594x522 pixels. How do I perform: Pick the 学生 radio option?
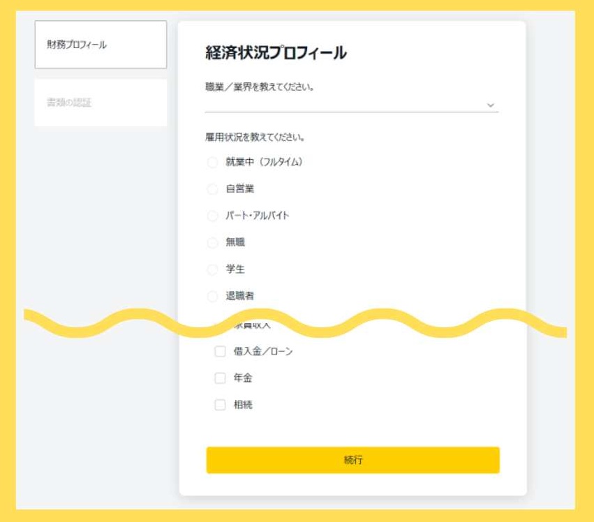click(211, 269)
